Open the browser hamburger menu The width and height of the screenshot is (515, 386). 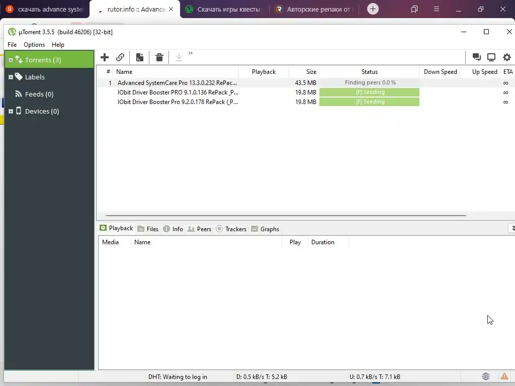click(437, 9)
